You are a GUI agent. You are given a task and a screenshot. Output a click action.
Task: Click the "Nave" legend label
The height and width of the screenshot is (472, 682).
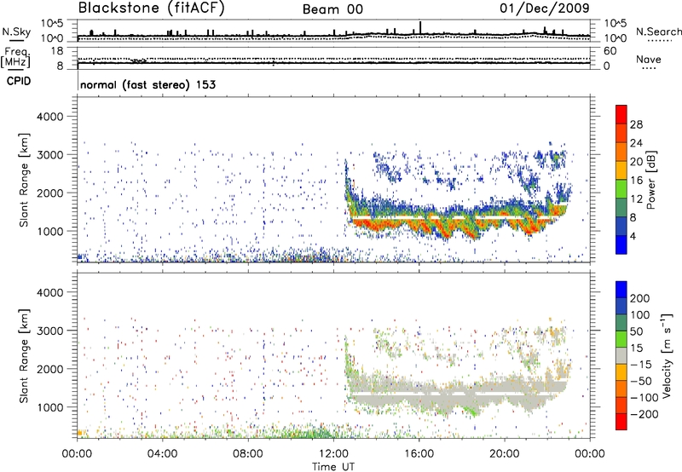649,60
